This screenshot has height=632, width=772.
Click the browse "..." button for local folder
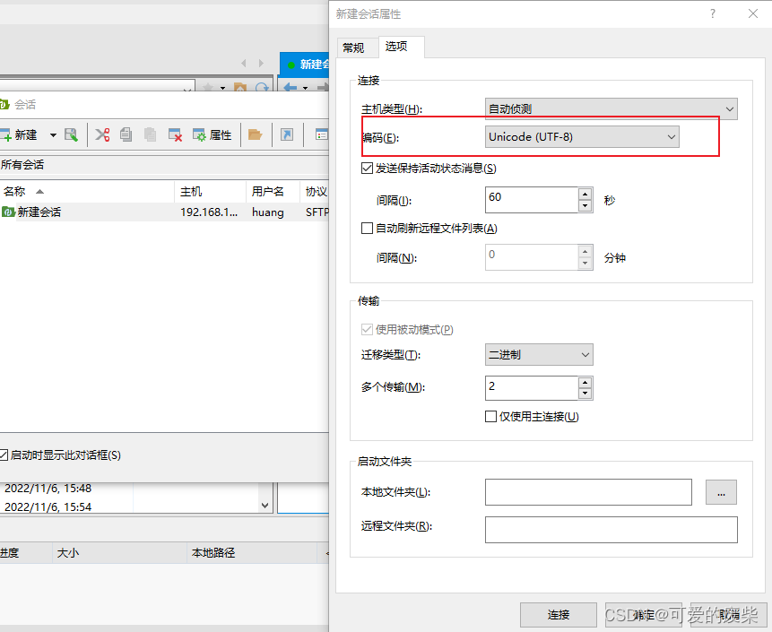click(x=721, y=492)
